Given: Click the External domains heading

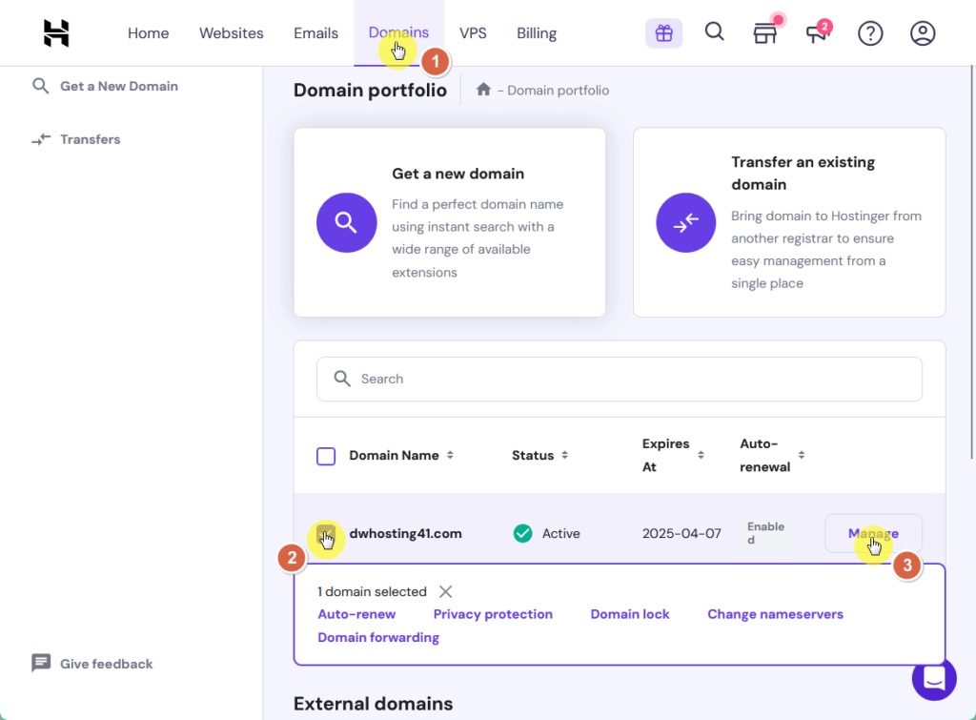Looking at the screenshot, I should [374, 704].
